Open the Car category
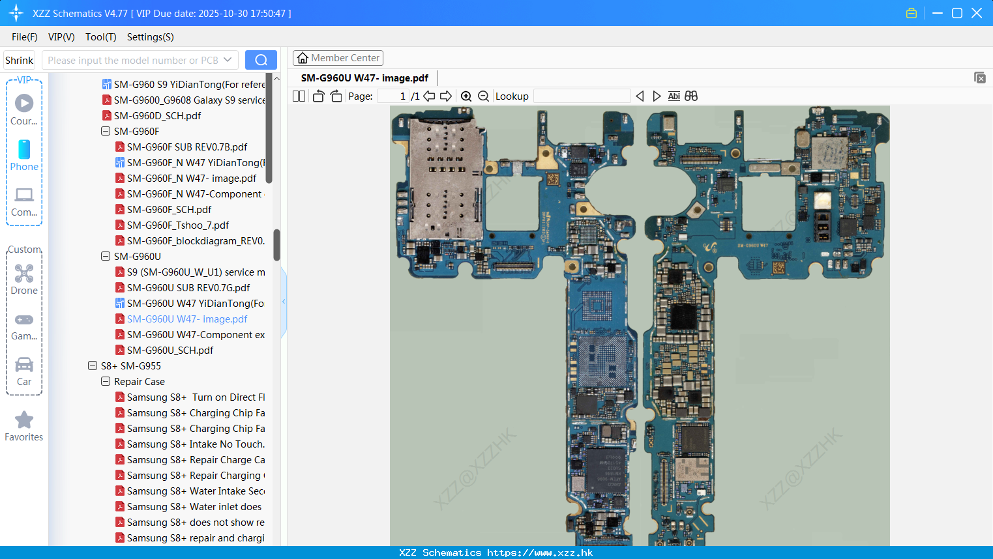This screenshot has height=559, width=993. pos(24,371)
